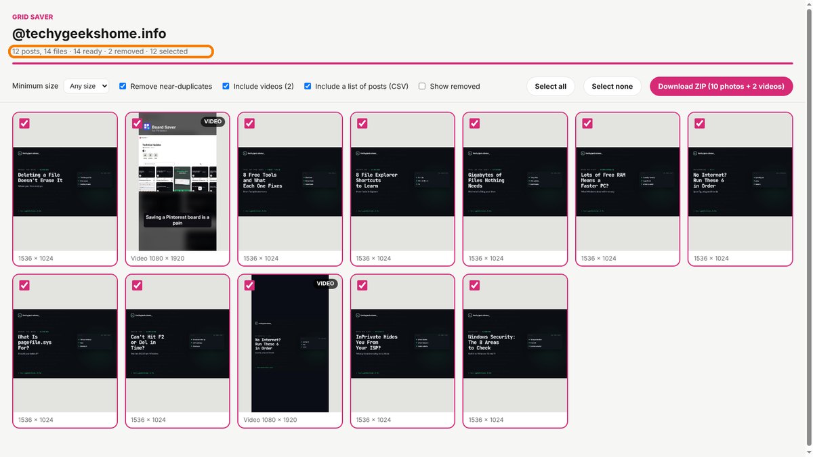Click the 'Saving a Pinterest board' video thumbnail
The height and width of the screenshot is (457, 813).
(x=178, y=181)
